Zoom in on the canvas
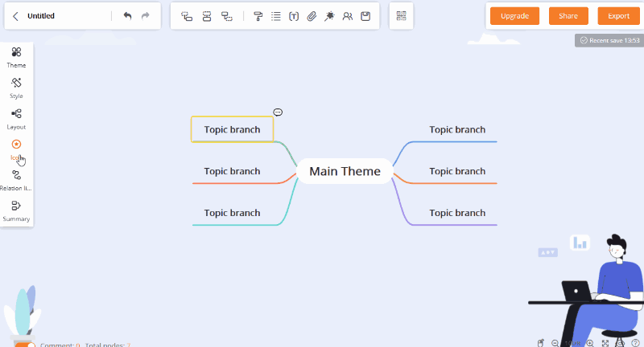Image resolution: width=644 pixels, height=347 pixels. pos(590,343)
